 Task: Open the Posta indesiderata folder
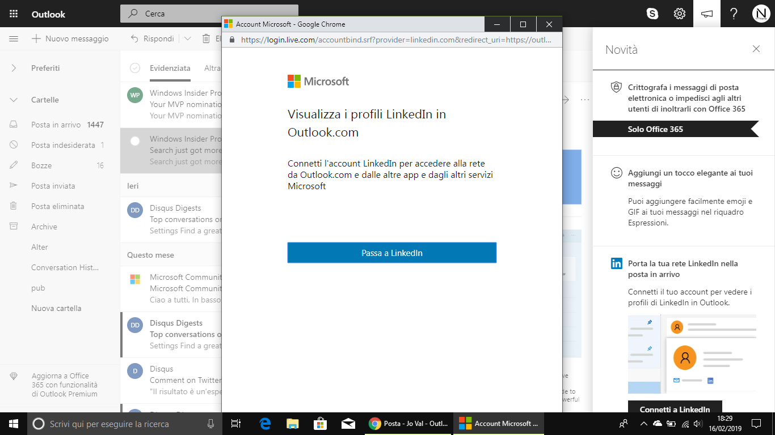pos(60,145)
